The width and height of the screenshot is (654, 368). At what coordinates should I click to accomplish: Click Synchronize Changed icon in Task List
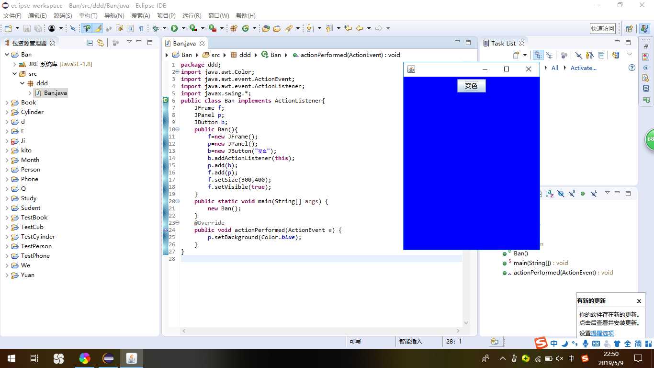[615, 55]
